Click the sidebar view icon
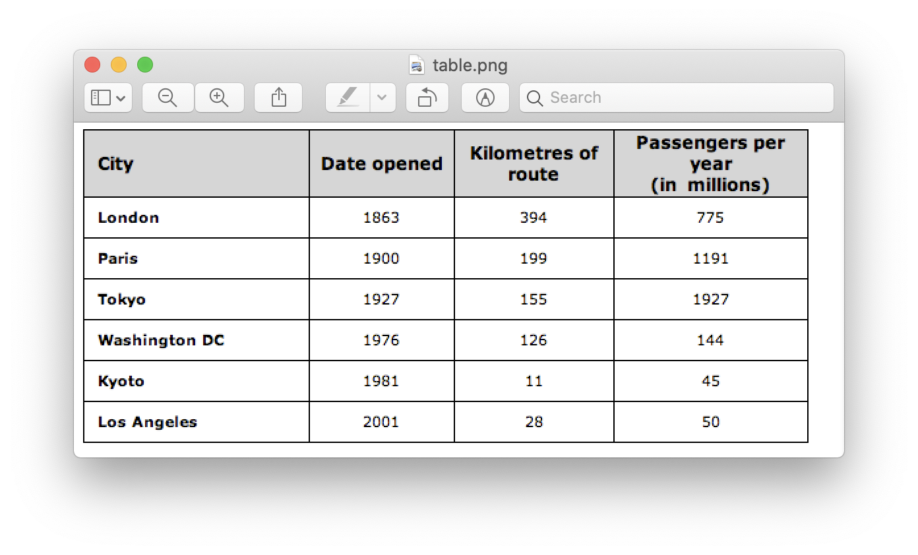The width and height of the screenshot is (918, 555). coord(100,98)
